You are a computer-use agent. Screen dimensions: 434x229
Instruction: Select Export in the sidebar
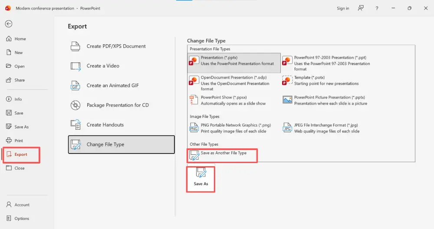coord(21,154)
